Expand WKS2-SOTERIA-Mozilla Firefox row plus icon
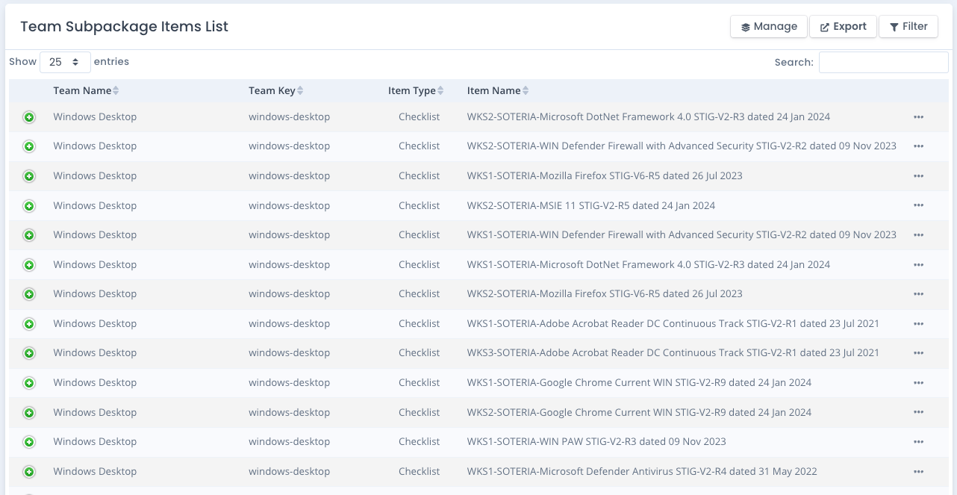This screenshot has width=957, height=495. coord(29,294)
